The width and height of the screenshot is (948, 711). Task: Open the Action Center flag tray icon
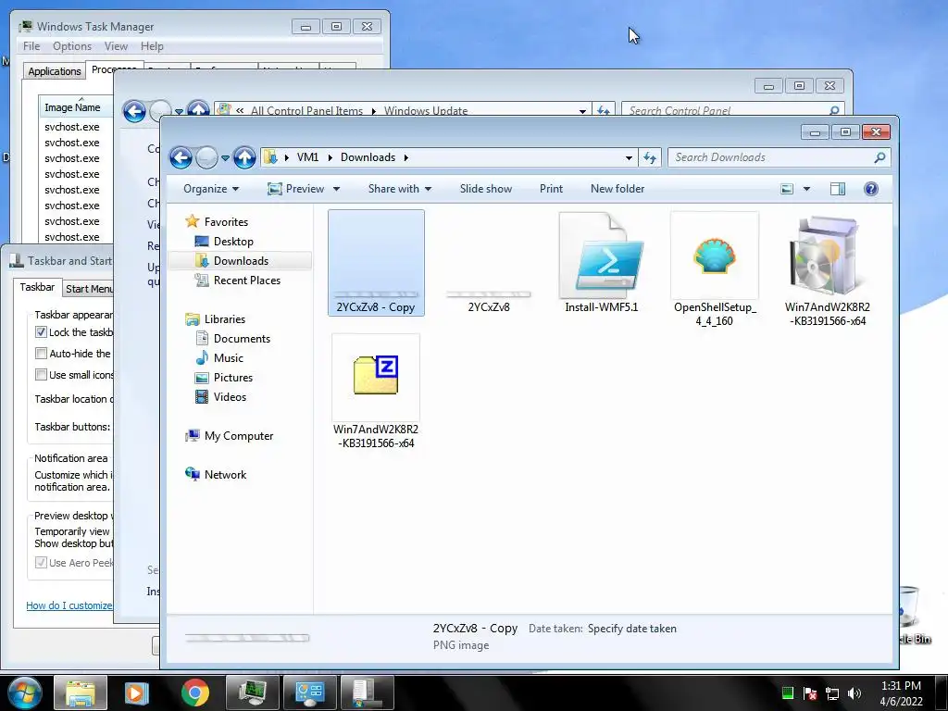(810, 693)
